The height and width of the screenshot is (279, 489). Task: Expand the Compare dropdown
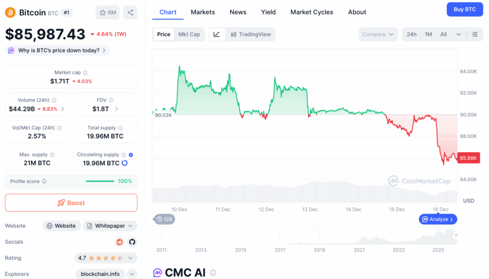point(378,34)
